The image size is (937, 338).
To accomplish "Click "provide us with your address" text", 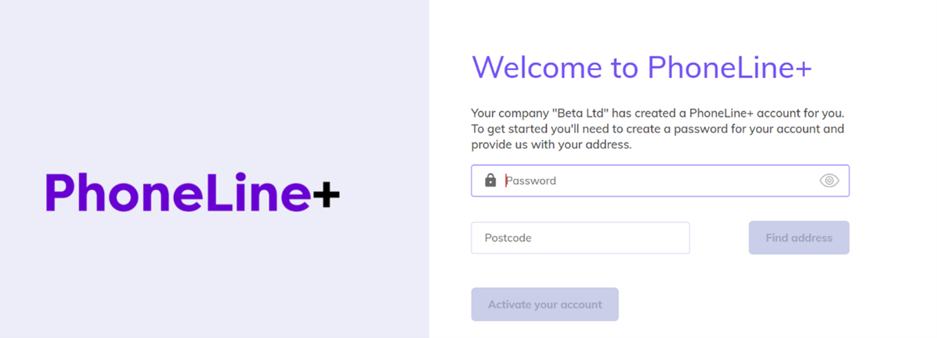I will [550, 145].
